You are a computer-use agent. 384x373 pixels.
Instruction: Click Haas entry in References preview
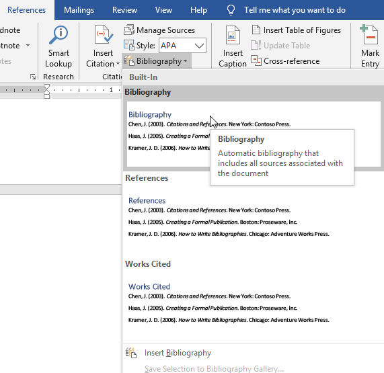click(213, 222)
